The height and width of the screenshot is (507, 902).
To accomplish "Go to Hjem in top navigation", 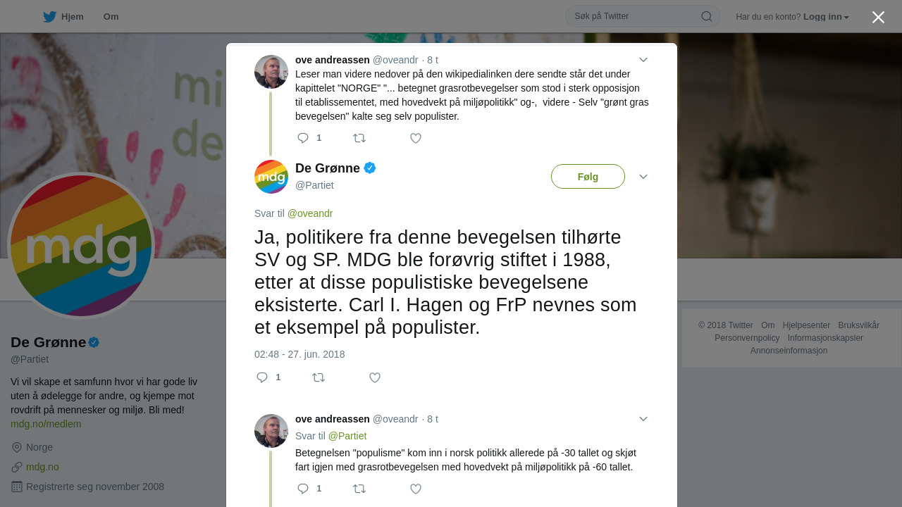I will (73, 17).
